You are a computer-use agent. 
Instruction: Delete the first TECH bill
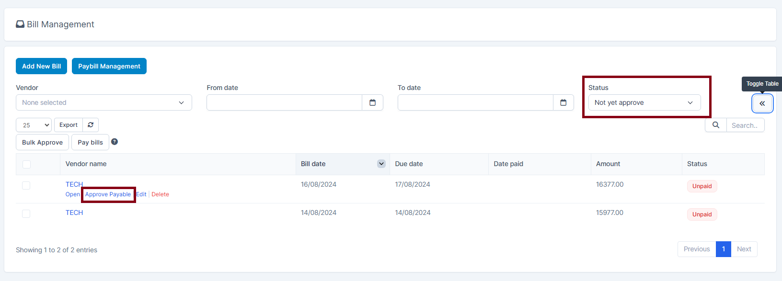pos(160,194)
